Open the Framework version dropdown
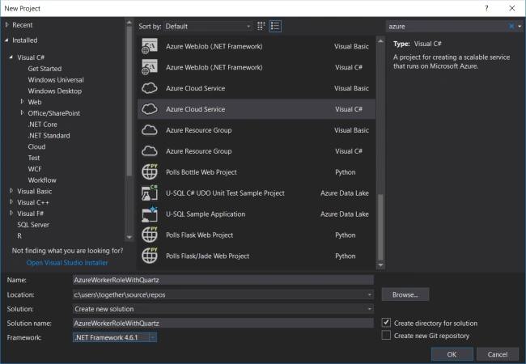Viewport: 526px width, 364px height. pos(153,337)
